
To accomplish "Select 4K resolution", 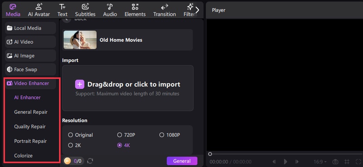I will pyautogui.click(x=123, y=146).
